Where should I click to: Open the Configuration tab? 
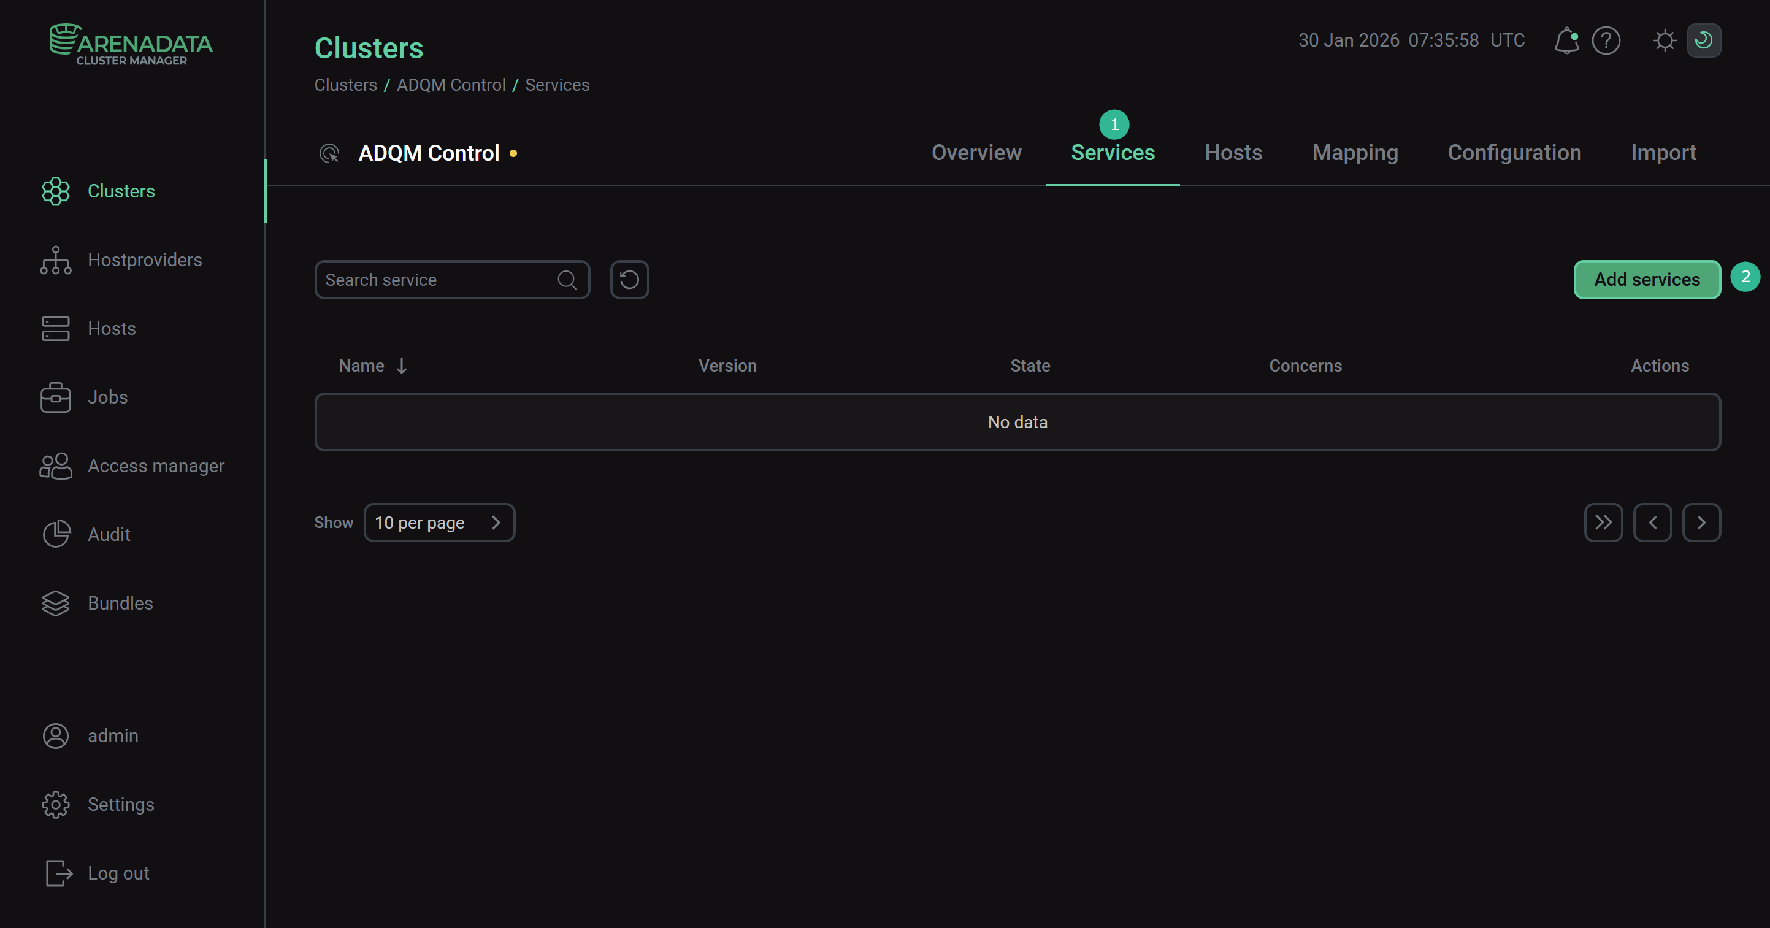tap(1514, 153)
